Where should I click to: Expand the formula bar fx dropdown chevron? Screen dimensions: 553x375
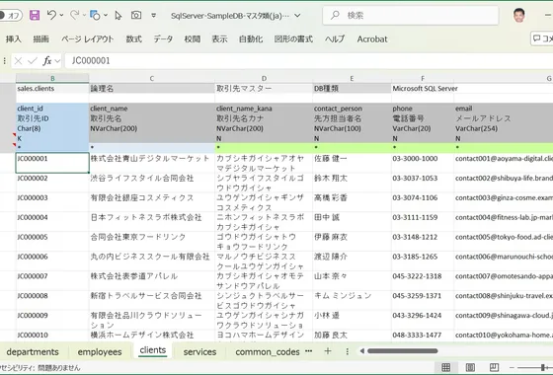pyautogui.click(x=57, y=61)
